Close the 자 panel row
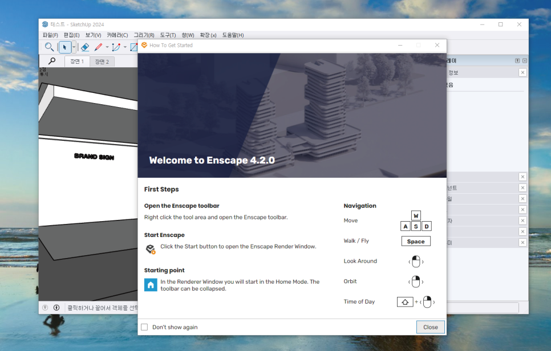The width and height of the screenshot is (551, 351). (x=522, y=221)
